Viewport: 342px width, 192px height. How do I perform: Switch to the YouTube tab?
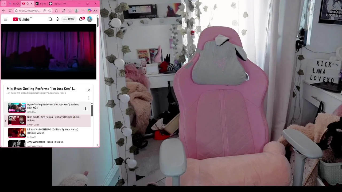pyautogui.click(x=27, y=4)
